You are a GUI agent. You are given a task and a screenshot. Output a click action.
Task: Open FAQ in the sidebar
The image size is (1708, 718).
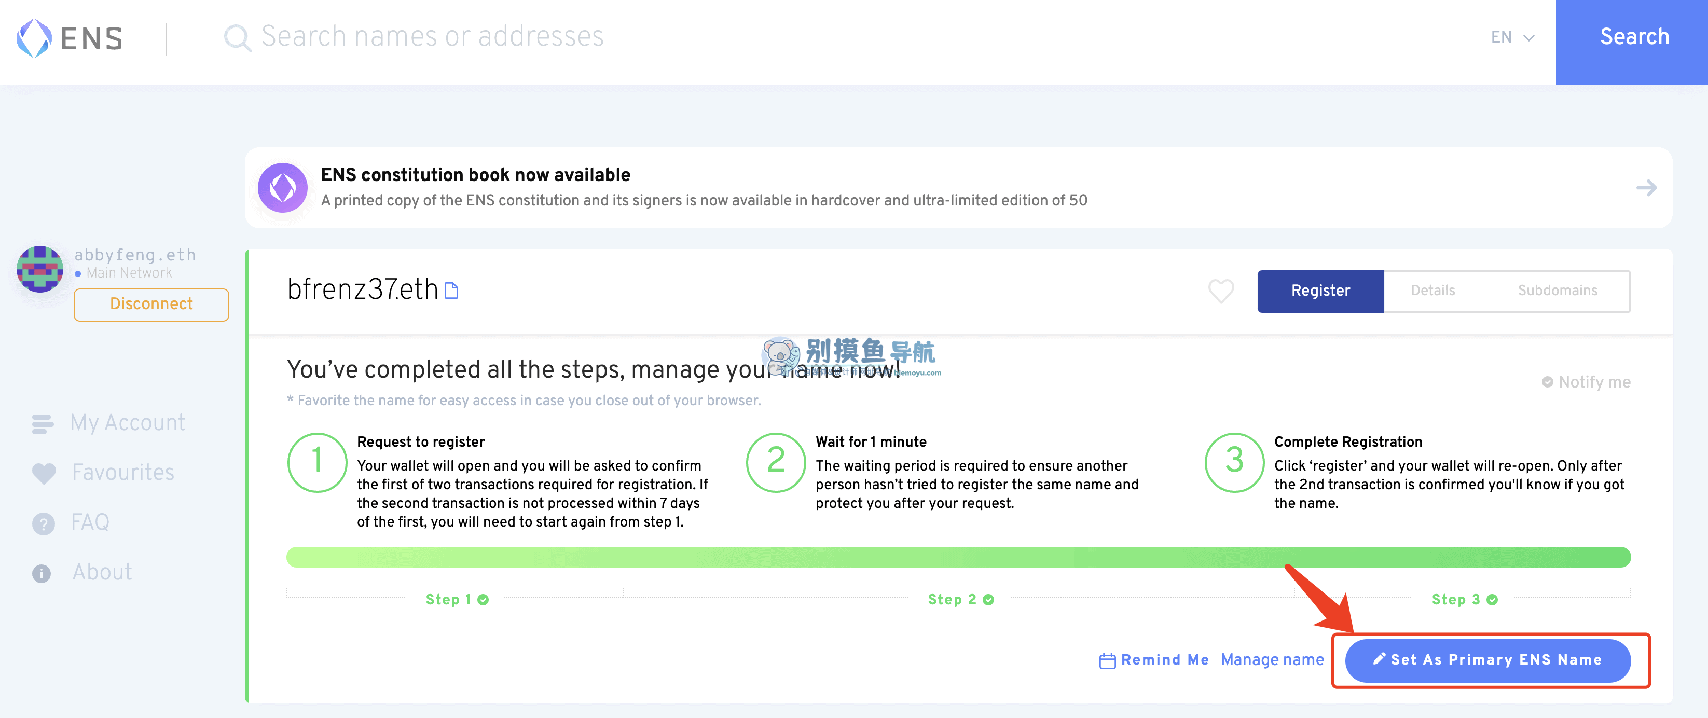[90, 522]
